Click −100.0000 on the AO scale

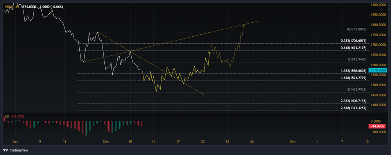tap(378, 132)
